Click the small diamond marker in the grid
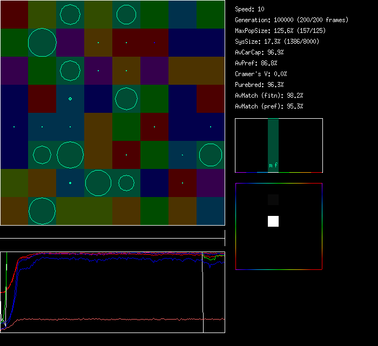This screenshot has width=378, height=346. pos(70,99)
